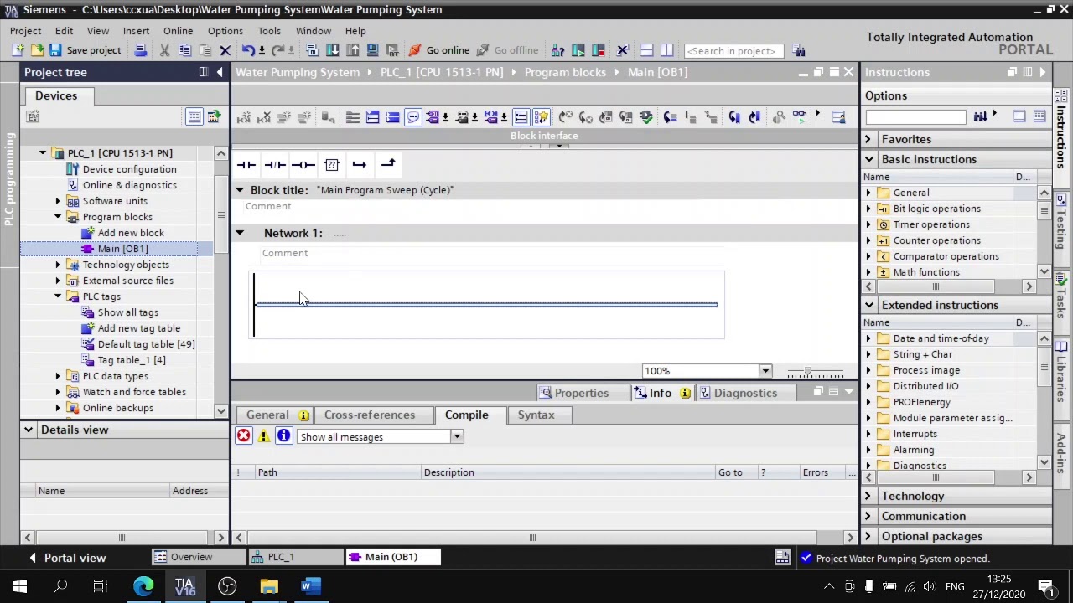Click the monitoring glasses icon
The height and width of the screenshot is (603, 1073).
[799, 117]
